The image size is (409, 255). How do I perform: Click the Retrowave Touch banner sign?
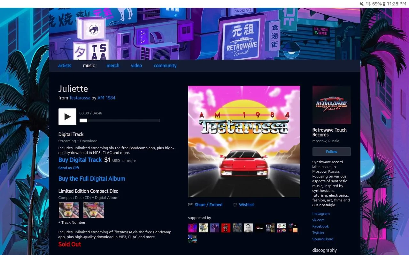(x=242, y=39)
